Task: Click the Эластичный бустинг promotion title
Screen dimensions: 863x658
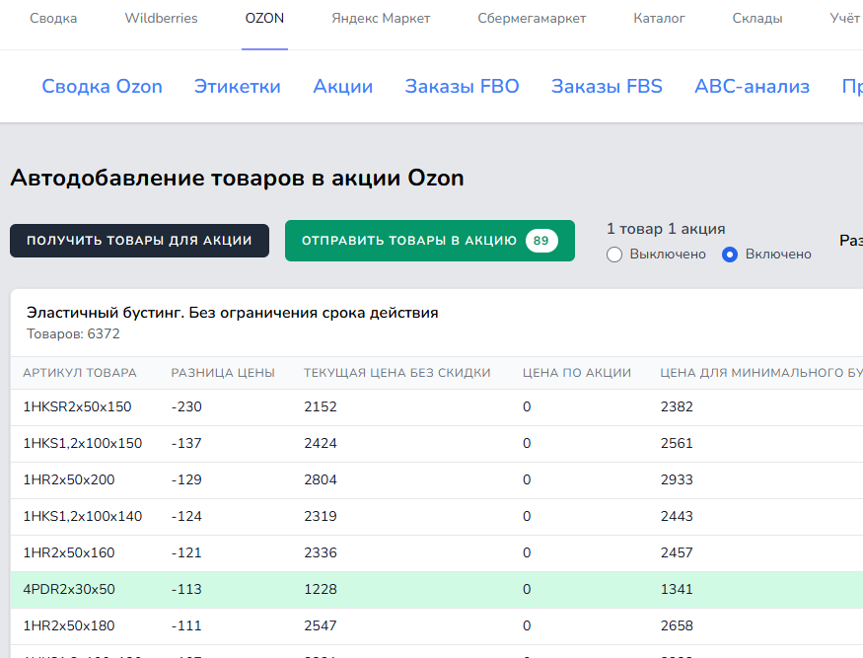Action: point(232,313)
